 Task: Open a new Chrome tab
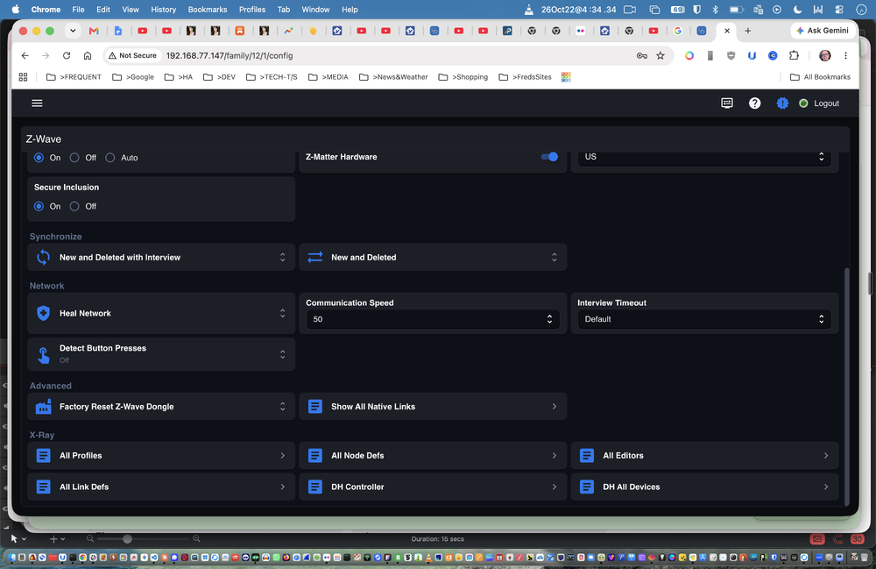pyautogui.click(x=747, y=31)
